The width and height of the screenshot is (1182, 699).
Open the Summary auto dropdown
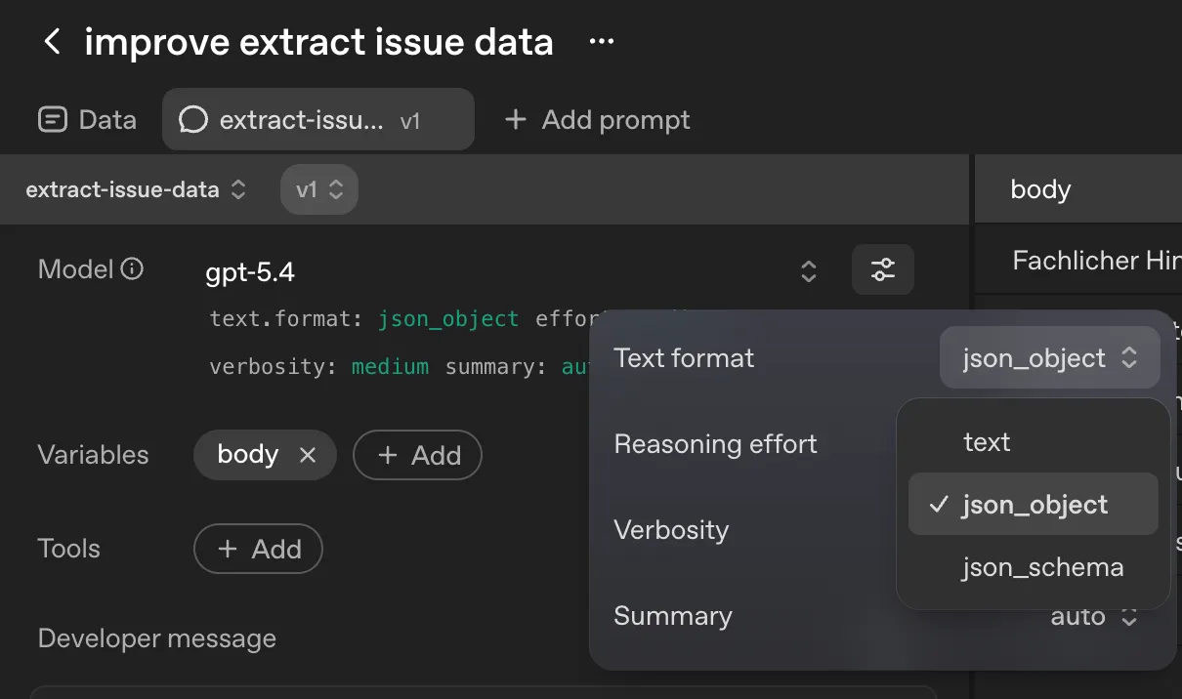click(1094, 616)
